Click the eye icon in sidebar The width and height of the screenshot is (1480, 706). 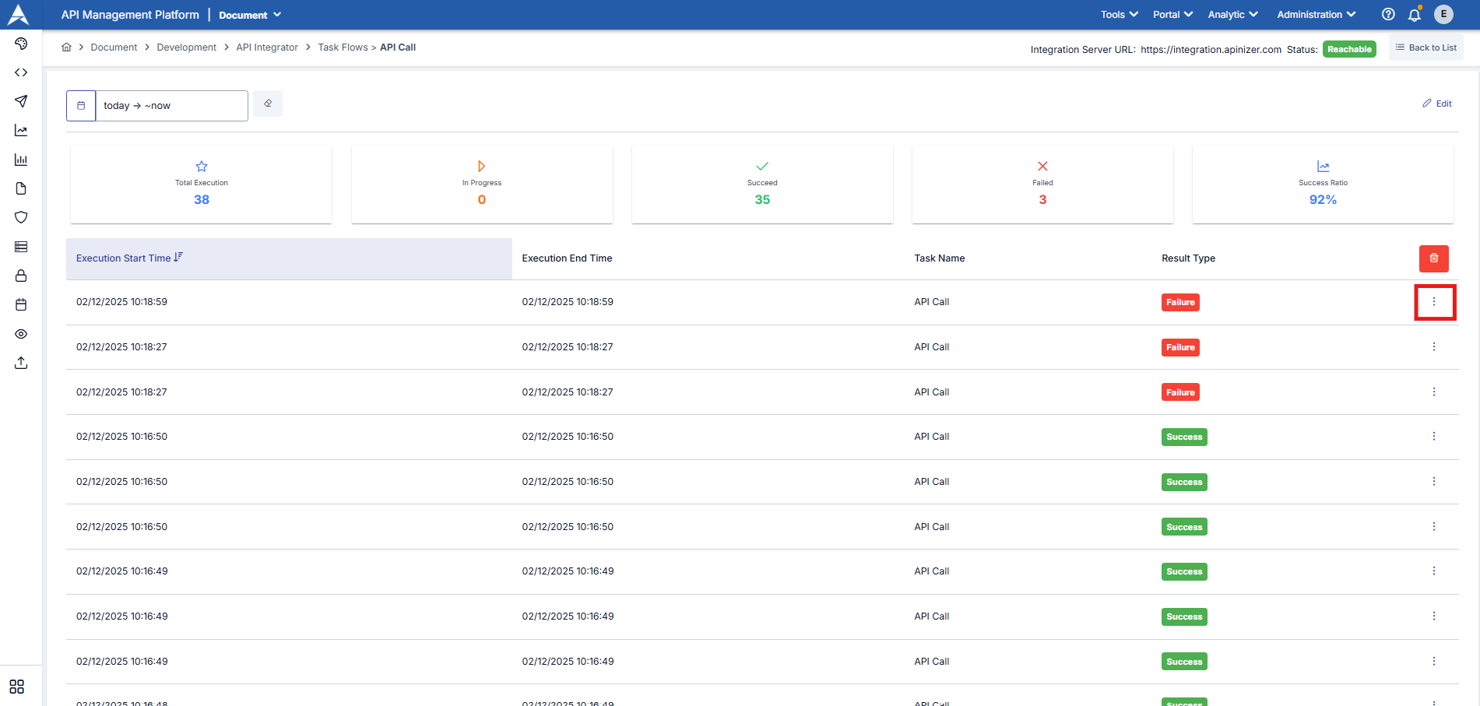[21, 334]
